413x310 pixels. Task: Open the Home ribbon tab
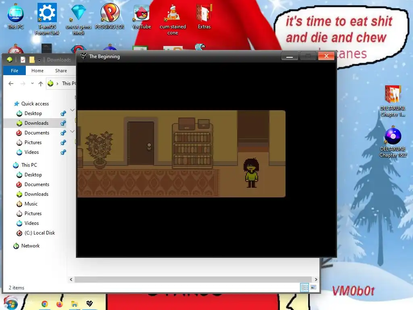38,71
